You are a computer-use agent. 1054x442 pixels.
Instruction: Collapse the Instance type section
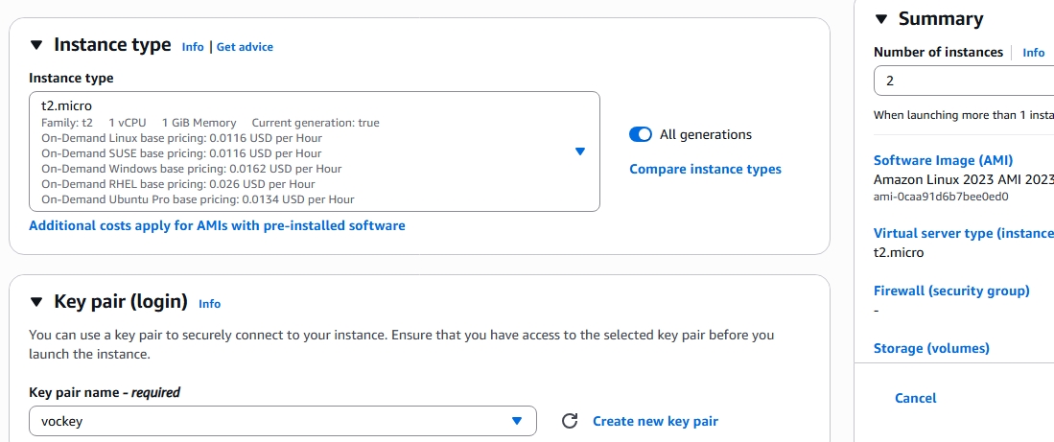pyautogui.click(x=36, y=45)
